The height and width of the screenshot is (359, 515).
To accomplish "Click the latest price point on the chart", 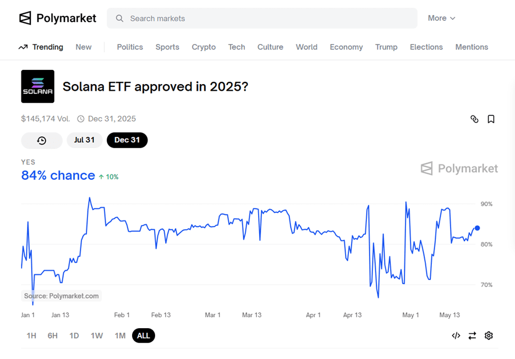I will point(477,227).
